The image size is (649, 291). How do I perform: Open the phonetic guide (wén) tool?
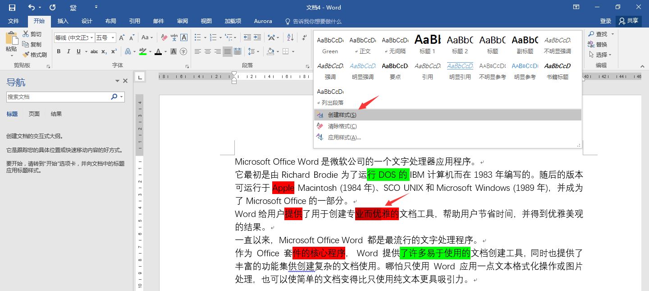(174, 37)
